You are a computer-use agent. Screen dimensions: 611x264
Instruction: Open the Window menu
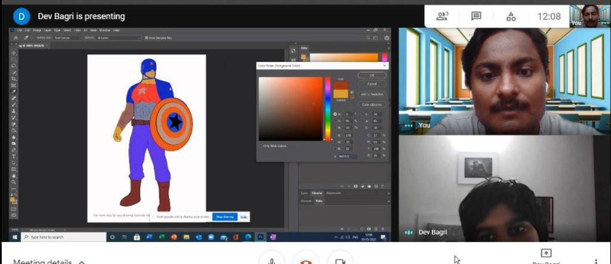(105, 30)
